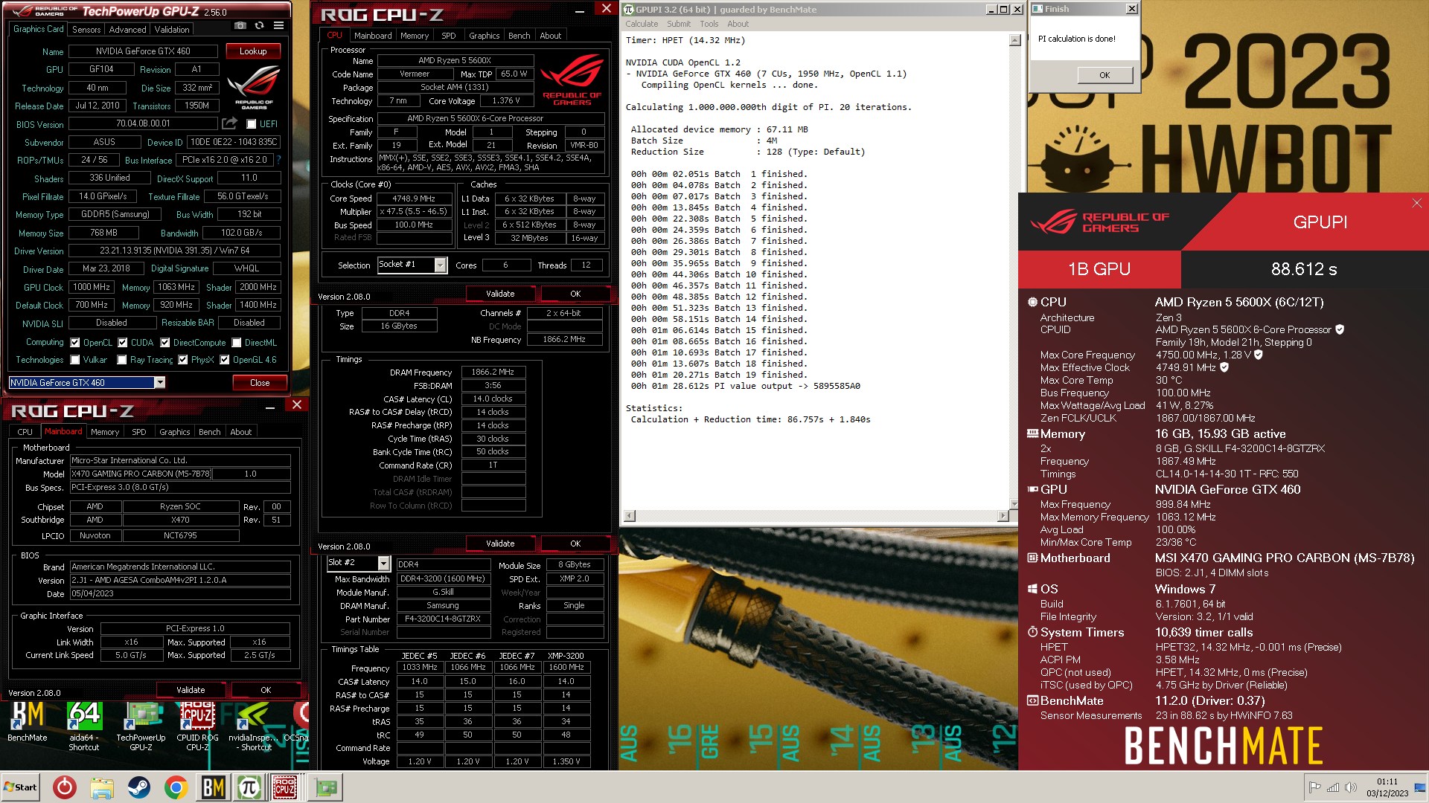Click the motherboard Model field X470 GAMING PRO CARBON
Image resolution: width=1429 pixels, height=803 pixels.
pyautogui.click(x=141, y=474)
